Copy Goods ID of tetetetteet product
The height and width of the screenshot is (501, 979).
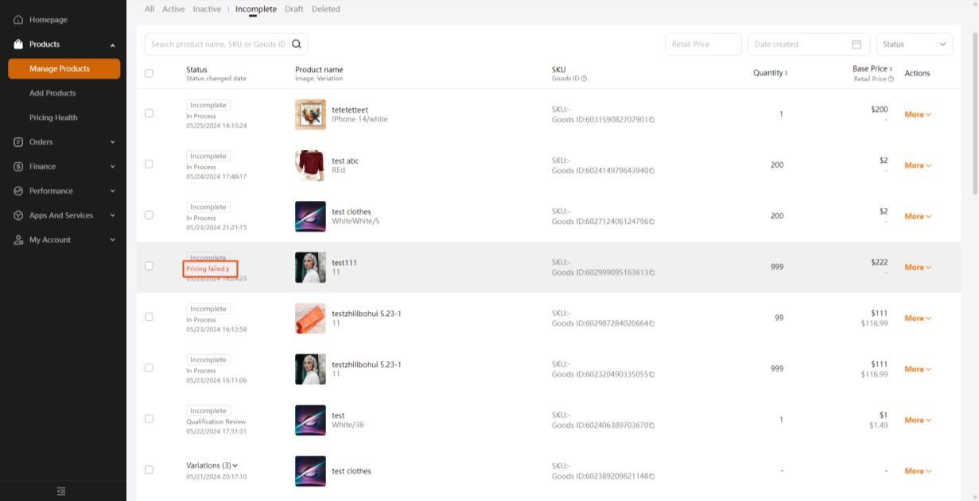652,120
